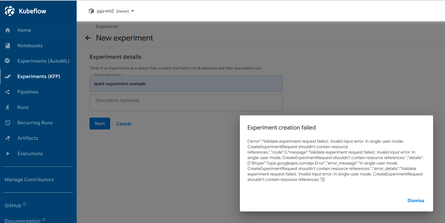Click the Experiments (AutoML) donut icon
The width and height of the screenshot is (445, 223).
(8, 61)
